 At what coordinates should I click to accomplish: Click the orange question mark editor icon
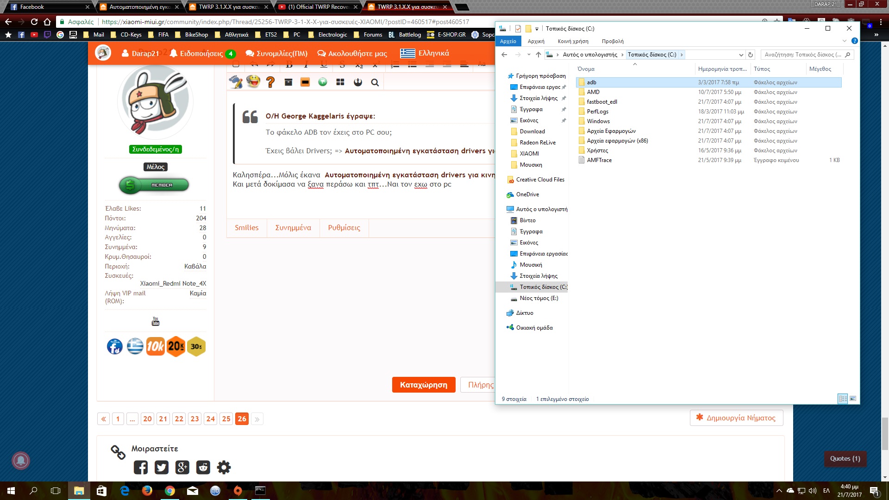pyautogui.click(x=270, y=82)
